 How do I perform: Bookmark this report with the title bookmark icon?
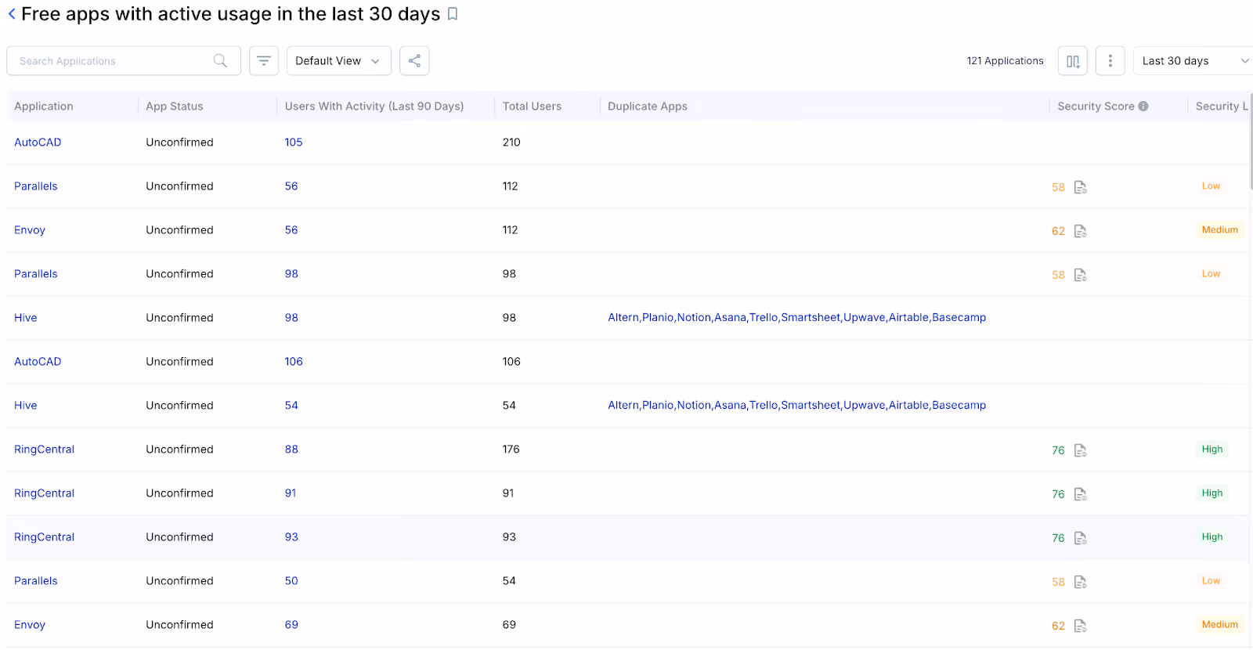453,14
